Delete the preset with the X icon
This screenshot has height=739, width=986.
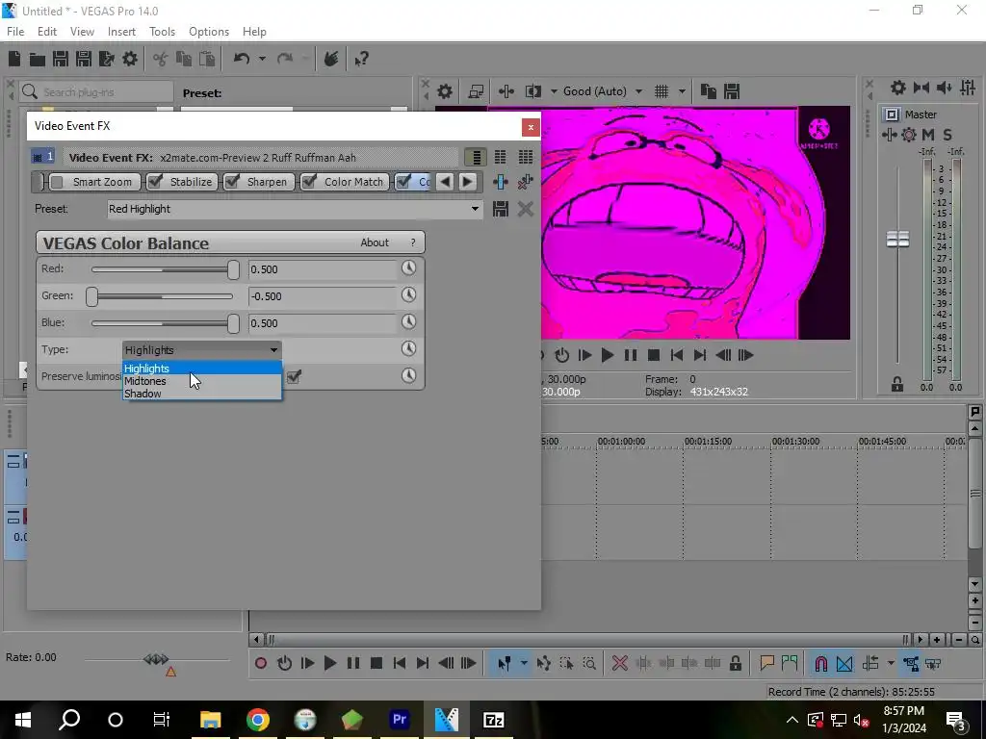pos(525,209)
